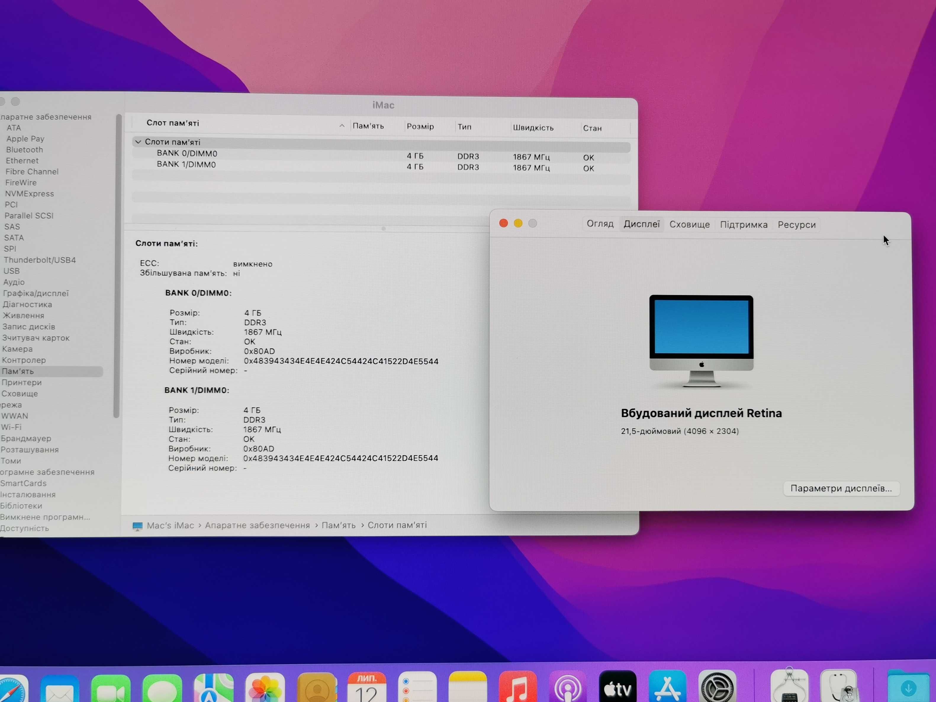The image size is (936, 702).
Task: Sort by Слот пам'яті column arrow
Action: pos(342,126)
